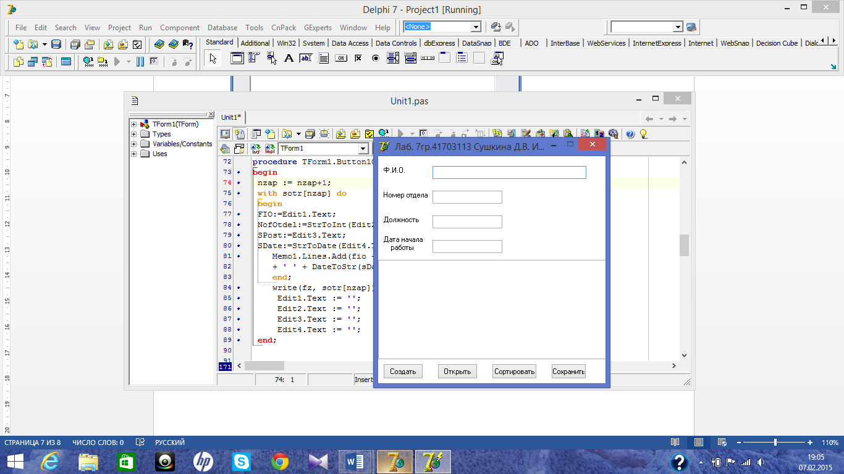Select the RadioButton component in palette

(x=375, y=59)
